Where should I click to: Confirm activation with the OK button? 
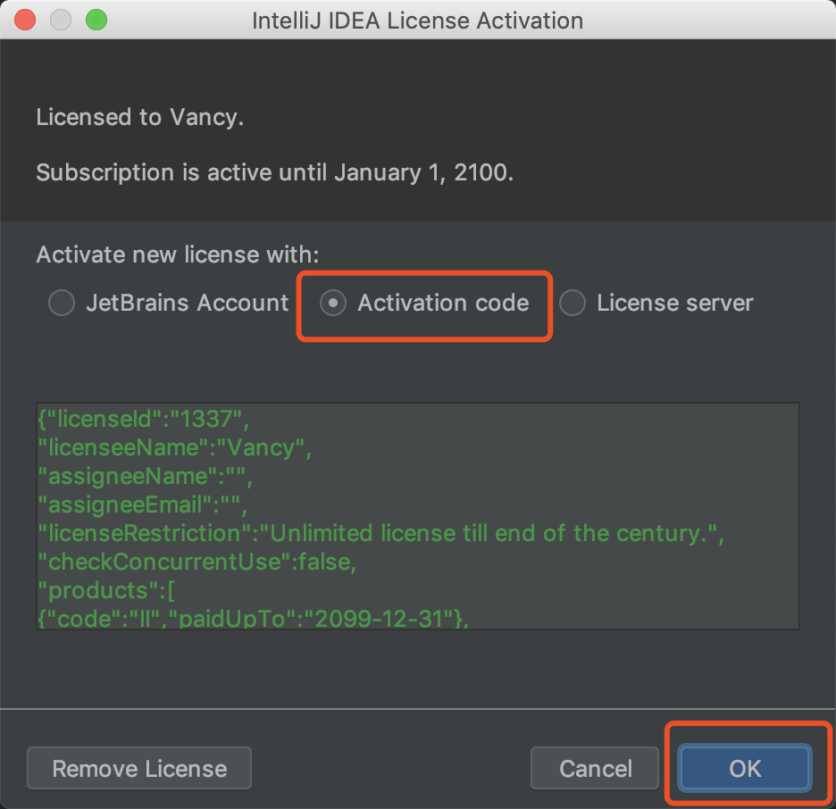[745, 768]
